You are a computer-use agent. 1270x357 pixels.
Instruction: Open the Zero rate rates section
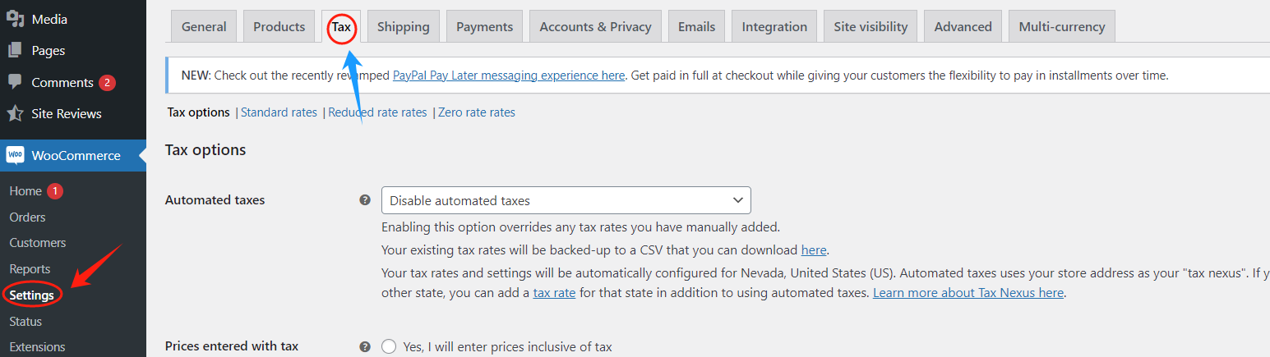477,112
